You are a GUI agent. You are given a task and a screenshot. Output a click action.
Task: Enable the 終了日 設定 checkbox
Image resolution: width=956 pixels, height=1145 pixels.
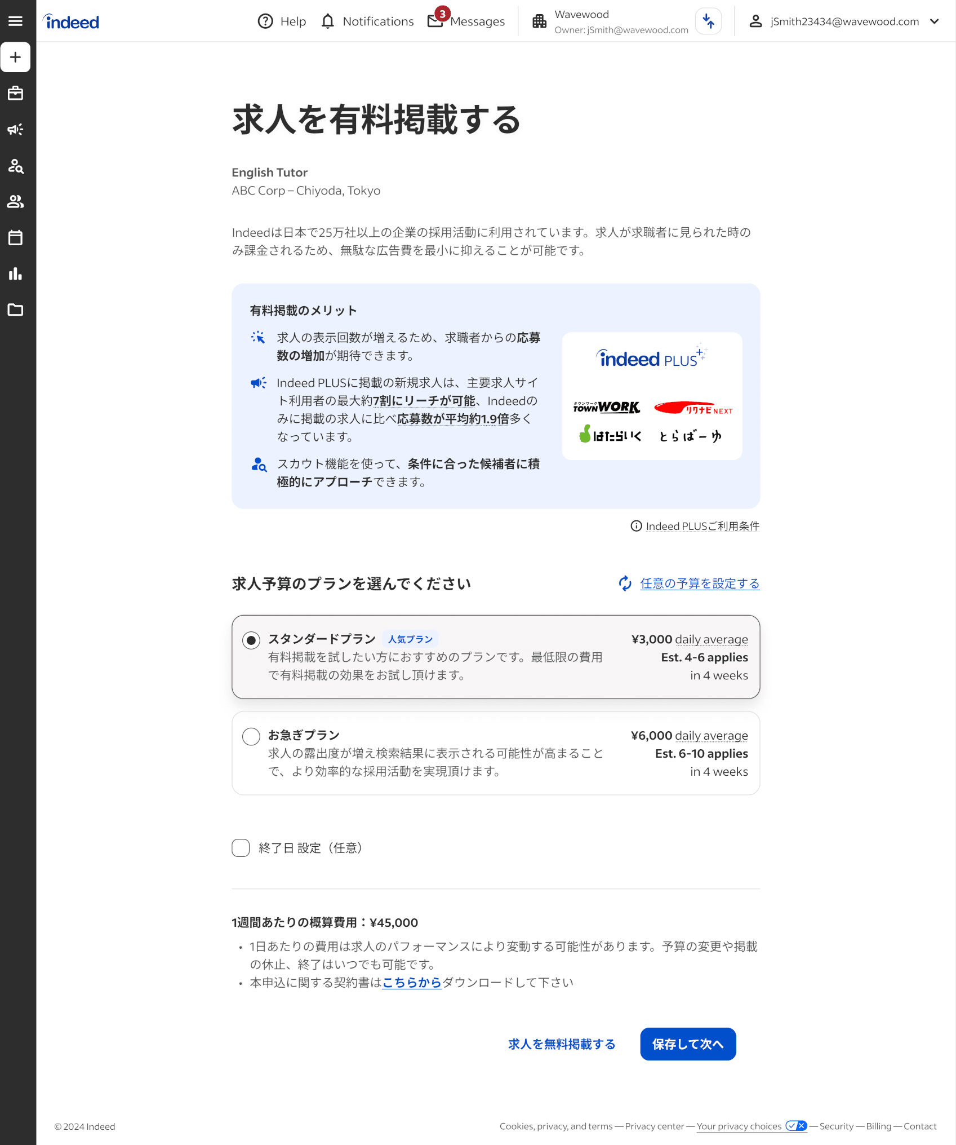[x=241, y=848]
